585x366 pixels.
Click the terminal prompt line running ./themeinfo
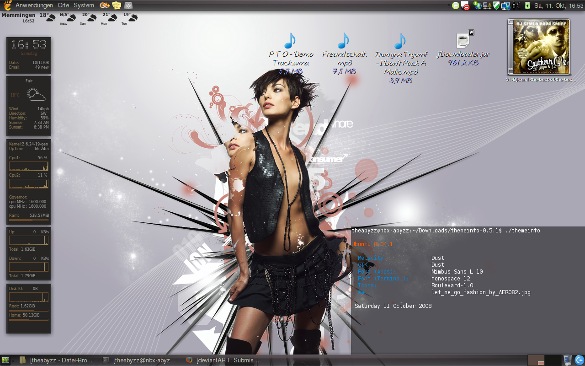point(446,231)
